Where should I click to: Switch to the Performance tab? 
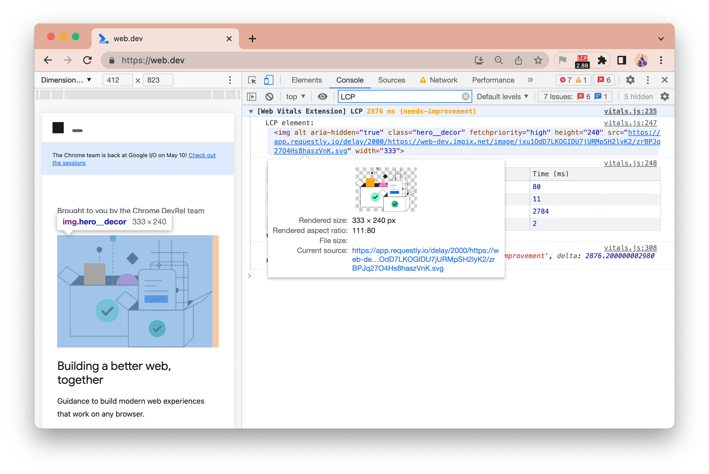493,80
